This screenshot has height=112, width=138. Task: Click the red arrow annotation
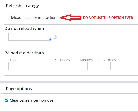(x=71, y=18)
